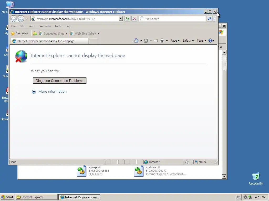Screen dimensions: 269x201
Task: Open the Protected Mode status dropdown
Action: (188, 162)
